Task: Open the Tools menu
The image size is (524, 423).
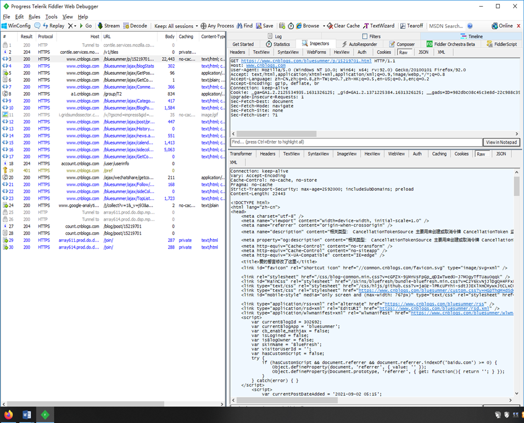Action: tap(51, 16)
